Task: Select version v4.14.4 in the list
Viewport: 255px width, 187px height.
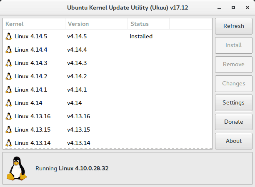Action: (x=77, y=50)
